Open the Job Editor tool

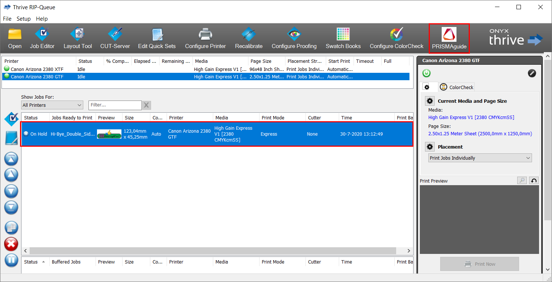point(42,38)
